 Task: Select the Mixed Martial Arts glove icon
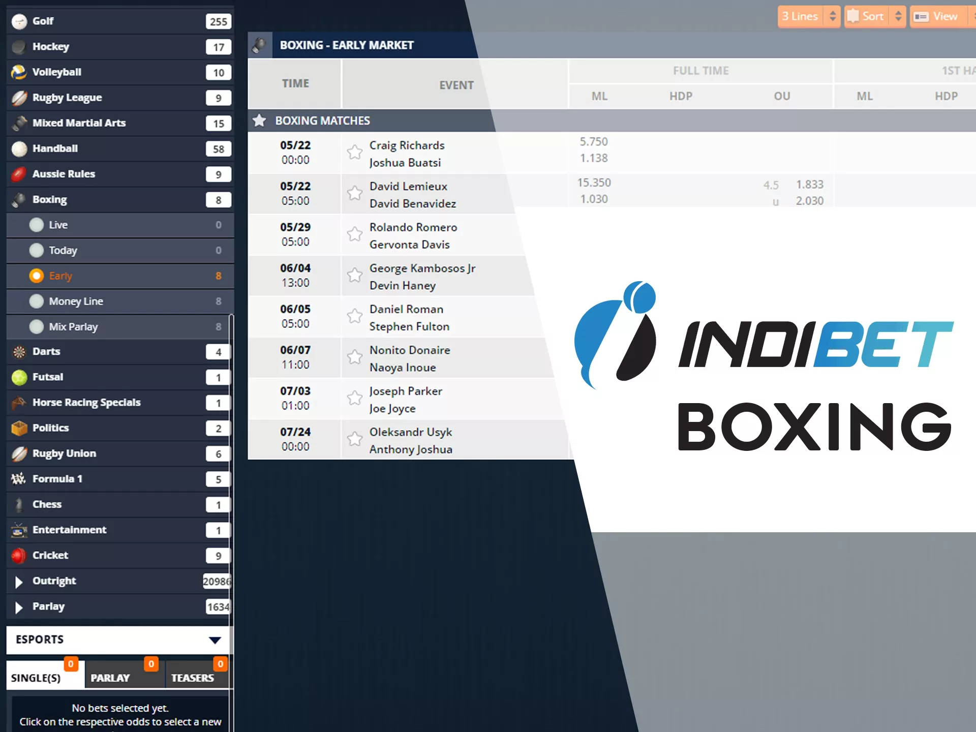[19, 123]
